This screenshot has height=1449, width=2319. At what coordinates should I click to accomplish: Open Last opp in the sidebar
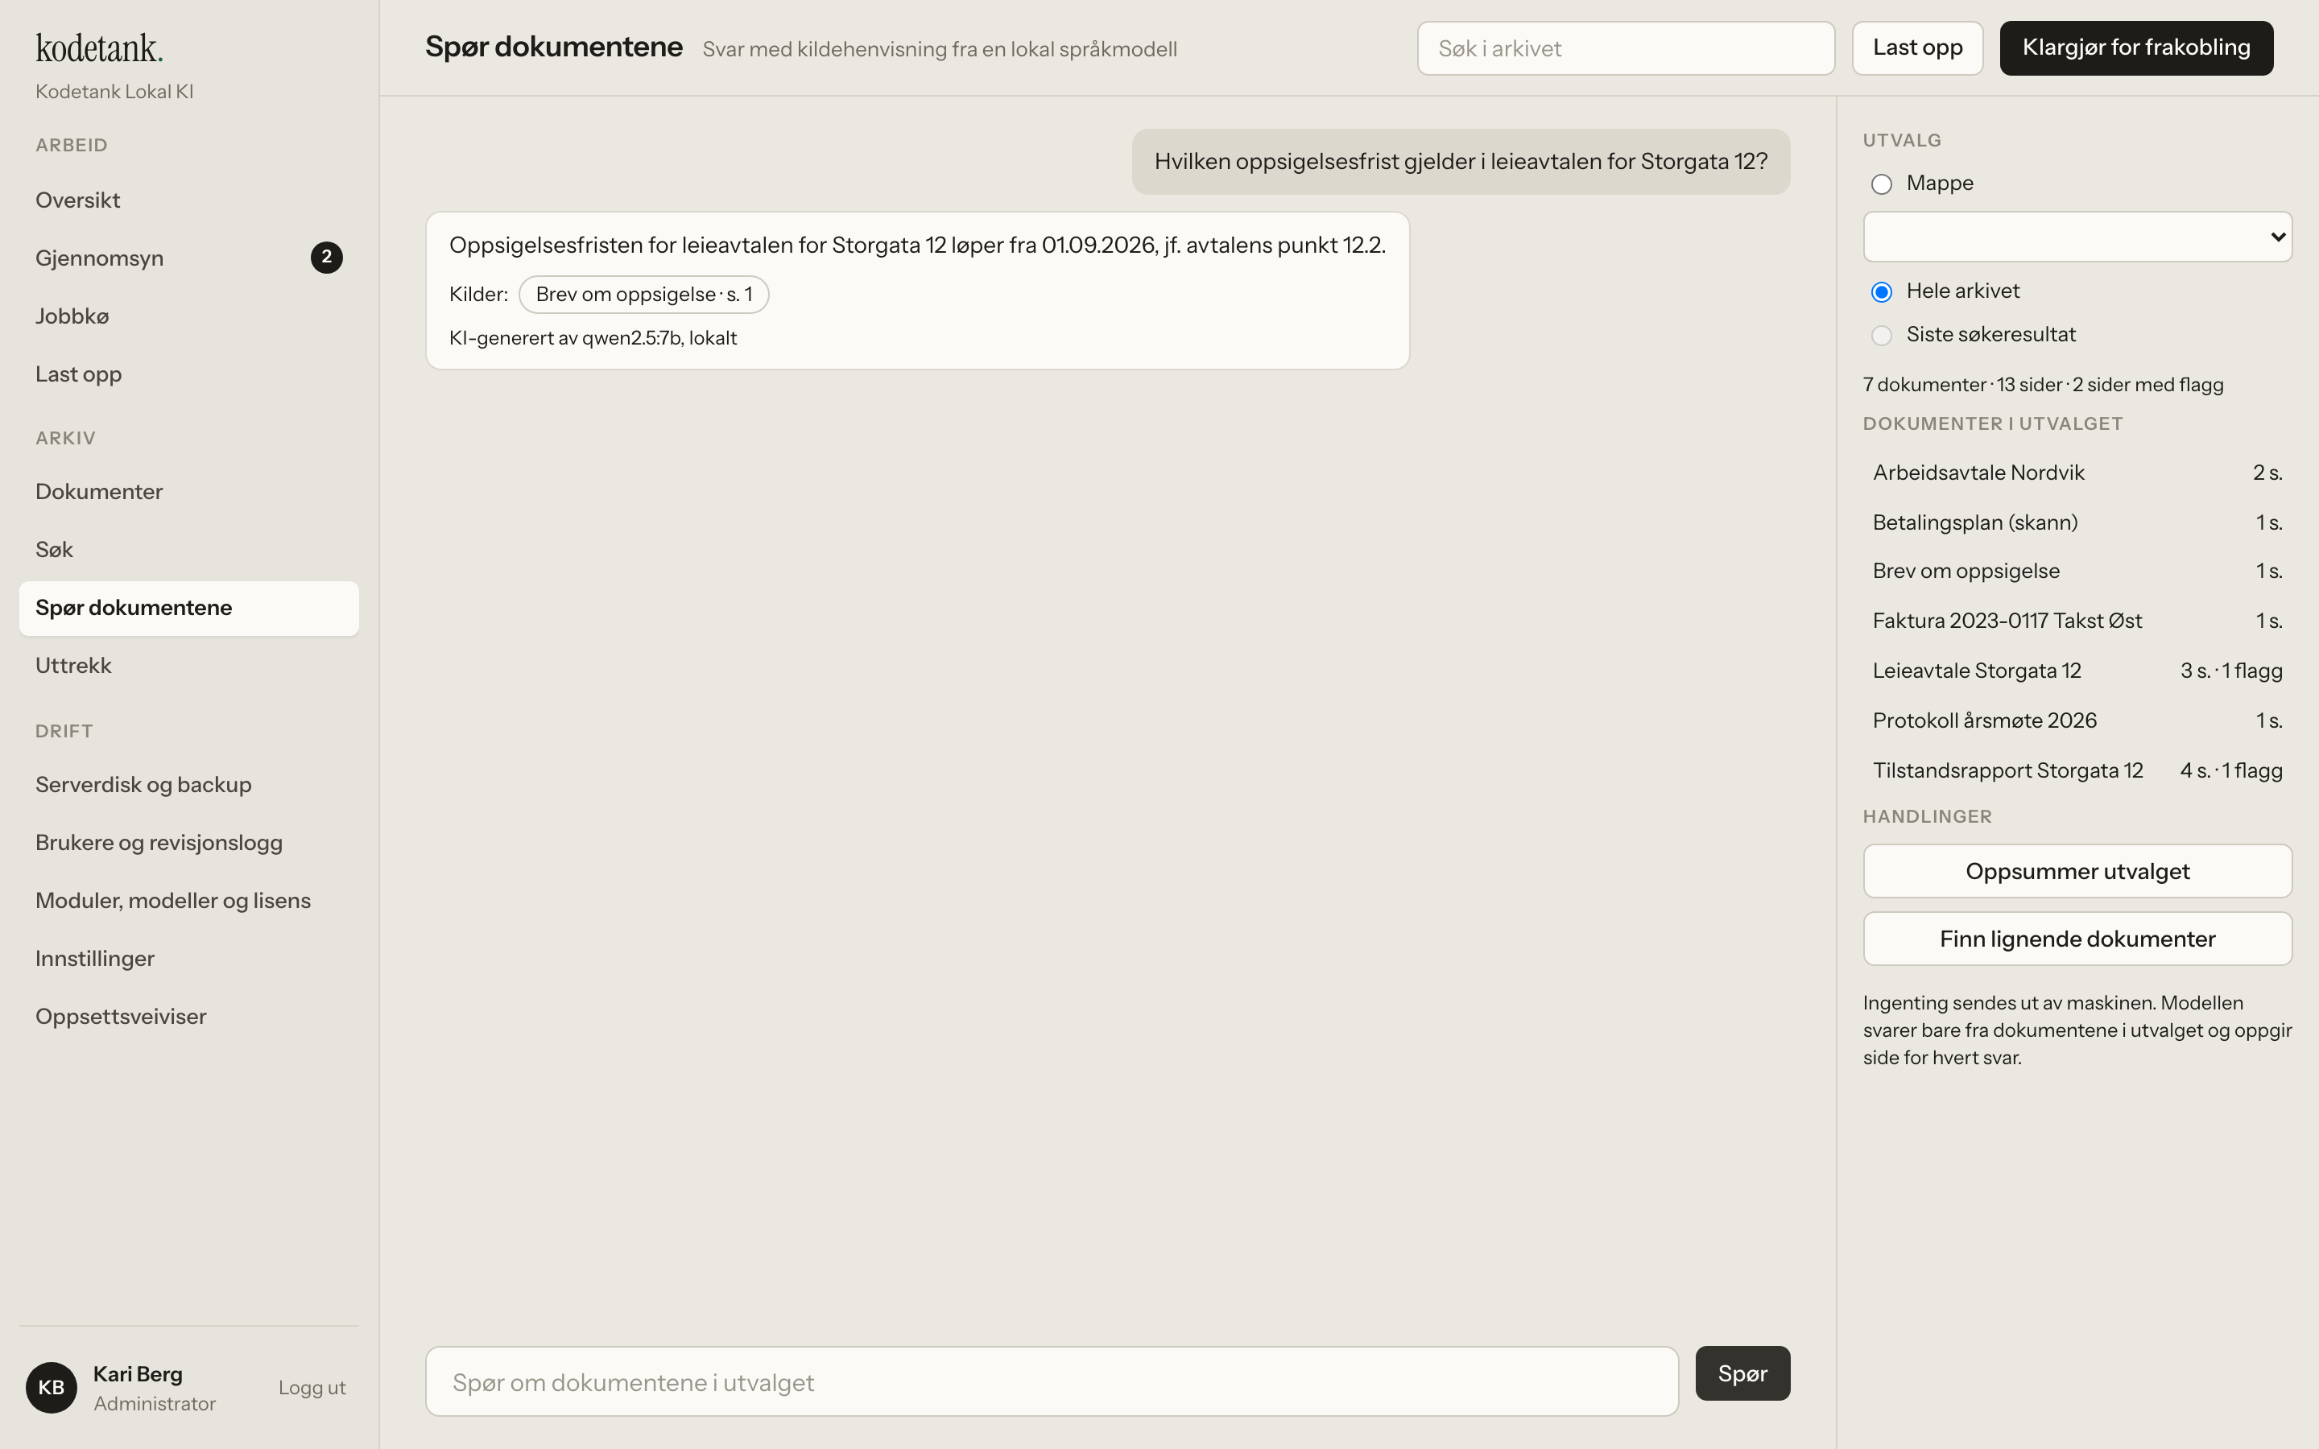188,374
